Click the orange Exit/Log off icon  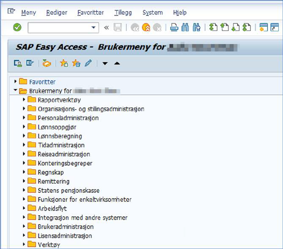click(x=146, y=28)
